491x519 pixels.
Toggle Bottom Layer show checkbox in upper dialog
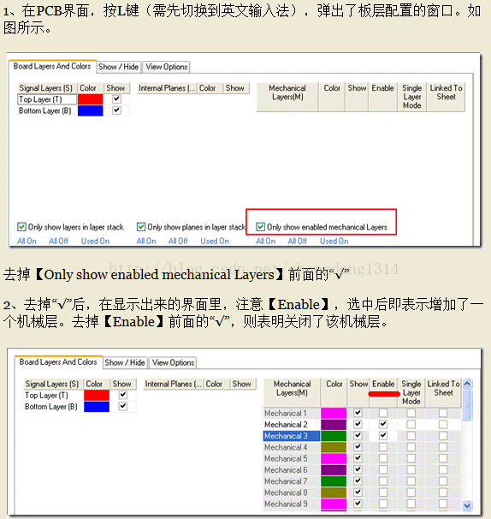pos(116,110)
